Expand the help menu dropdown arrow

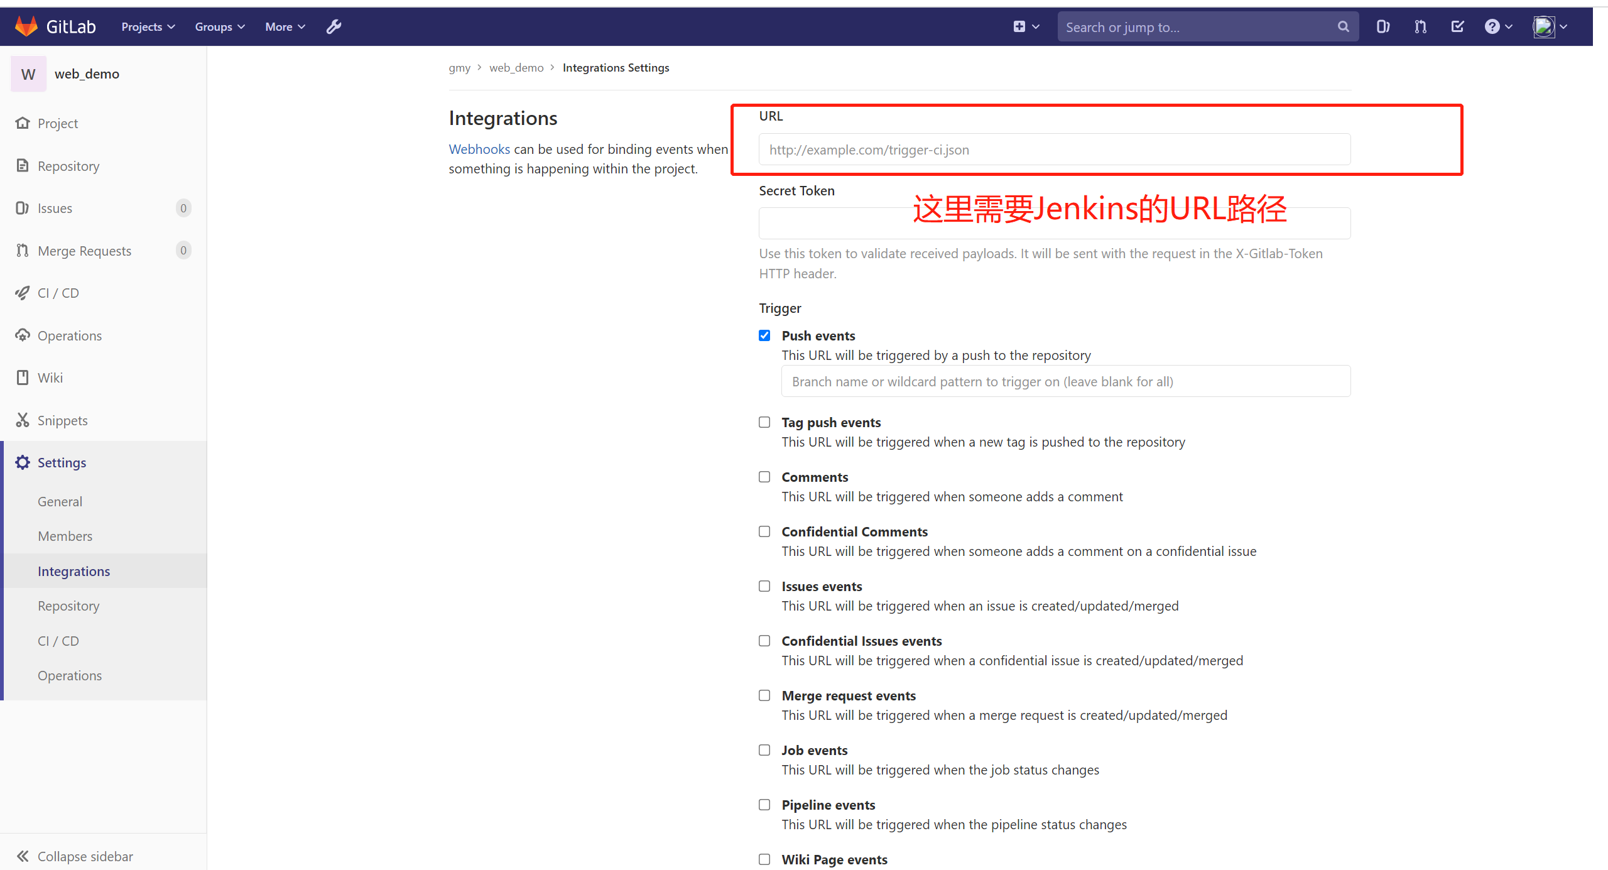(1509, 26)
